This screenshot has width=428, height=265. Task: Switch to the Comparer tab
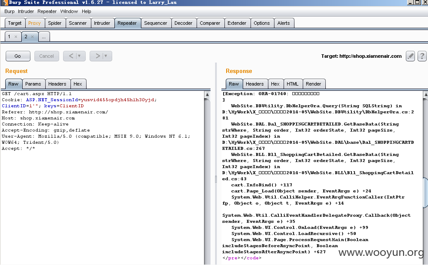coord(210,23)
